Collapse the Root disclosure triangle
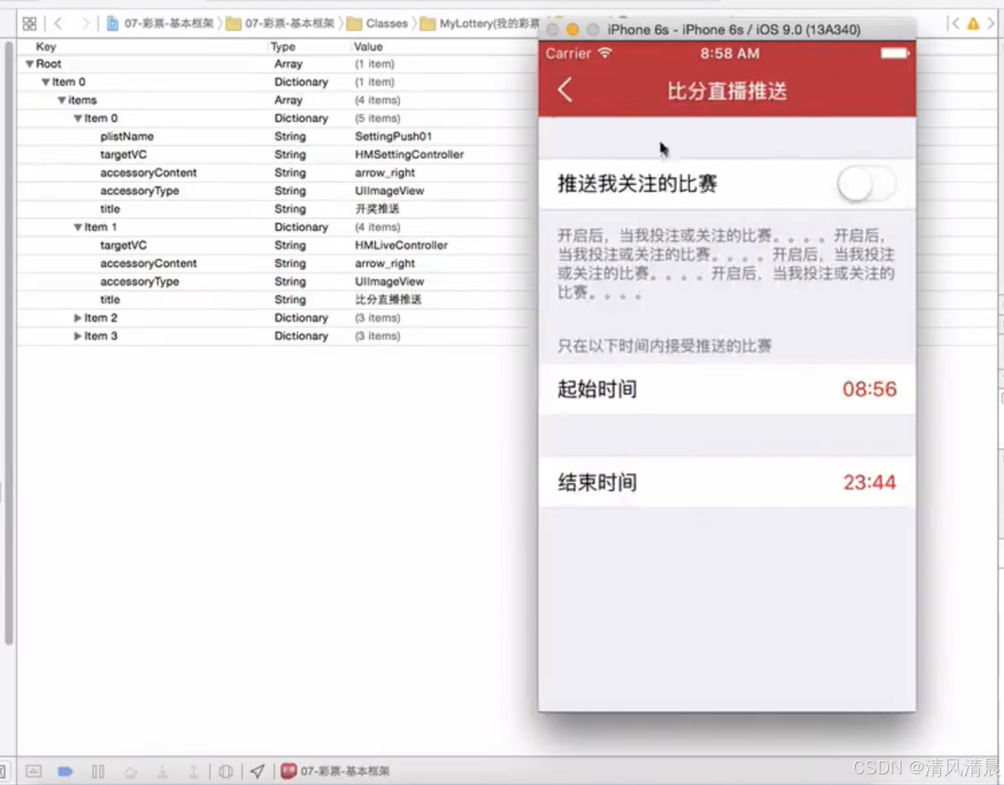This screenshot has width=1004, height=785. [x=30, y=64]
